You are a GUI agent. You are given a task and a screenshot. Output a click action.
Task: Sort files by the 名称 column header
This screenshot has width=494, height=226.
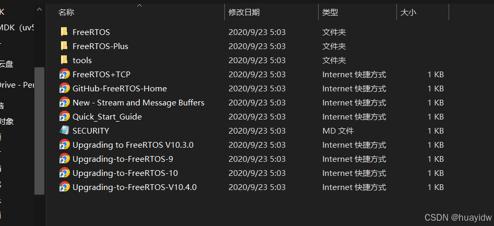[x=66, y=13]
